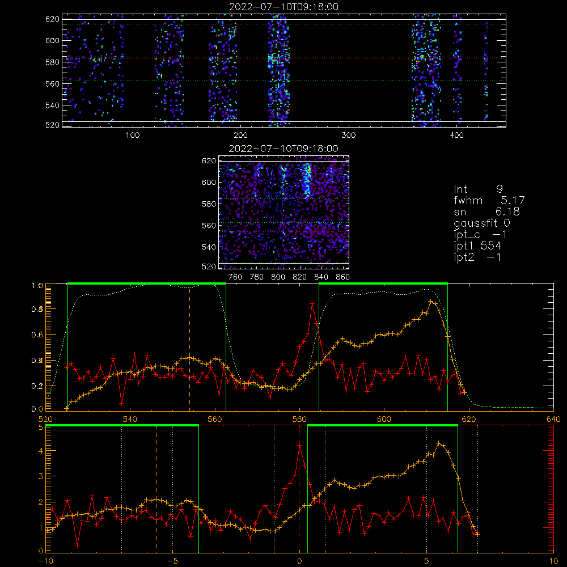The image size is (567, 567).
Task: Click the bright streak near 830 in the middle image
Action: tap(307, 181)
